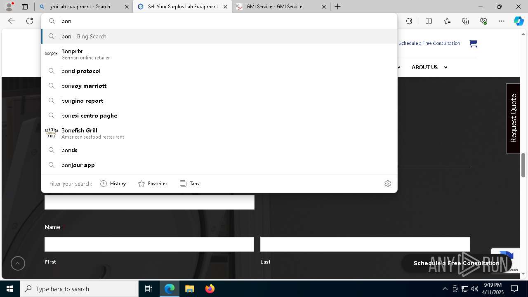Open the Copilot sidebar icon
528x297 pixels.
[x=519, y=21]
